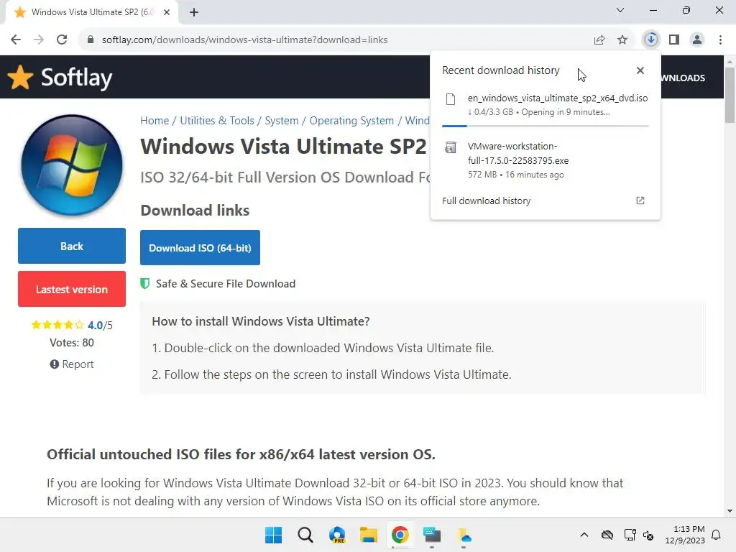Click the scrollbar down arrow
The image size is (736, 552).
[730, 511]
